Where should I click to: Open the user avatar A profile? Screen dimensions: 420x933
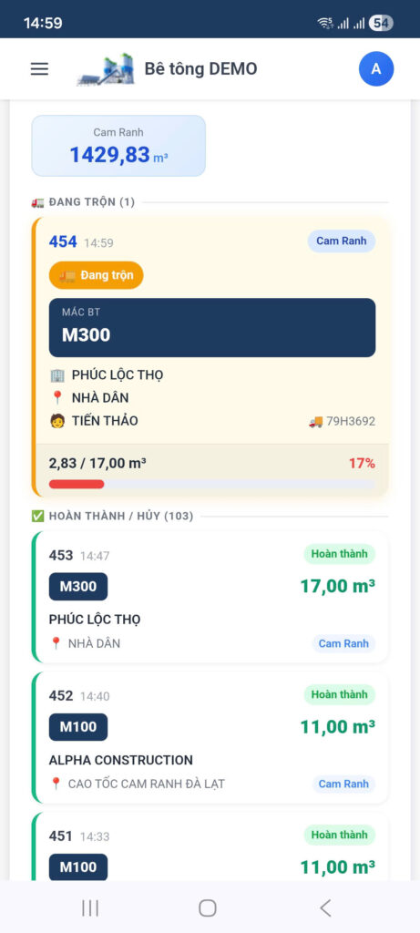coord(376,69)
